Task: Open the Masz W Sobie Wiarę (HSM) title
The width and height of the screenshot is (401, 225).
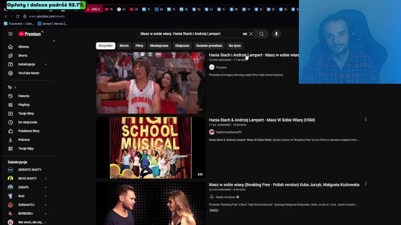Action: (x=262, y=120)
